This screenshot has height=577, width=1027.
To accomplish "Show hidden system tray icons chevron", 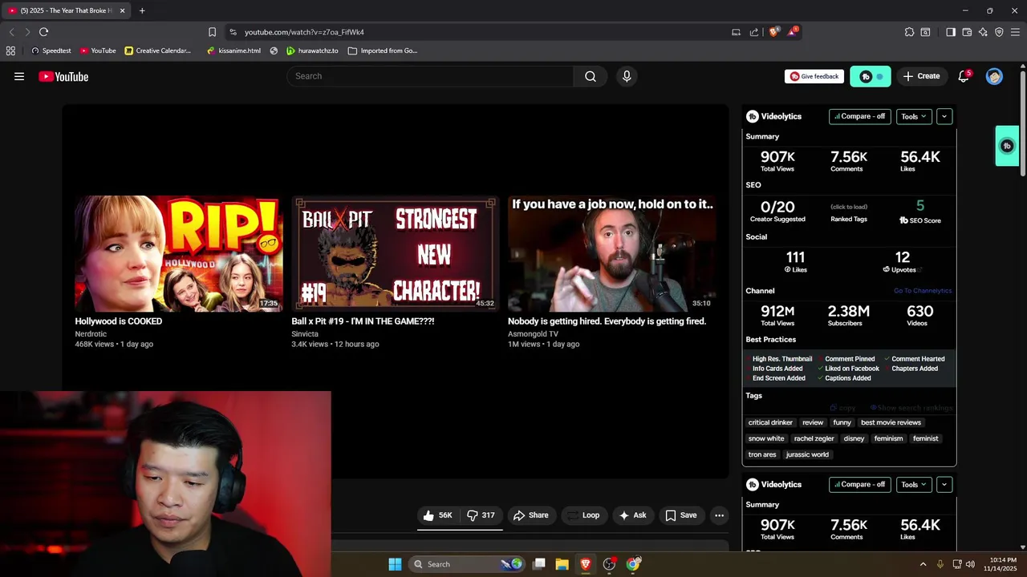I will pyautogui.click(x=923, y=564).
